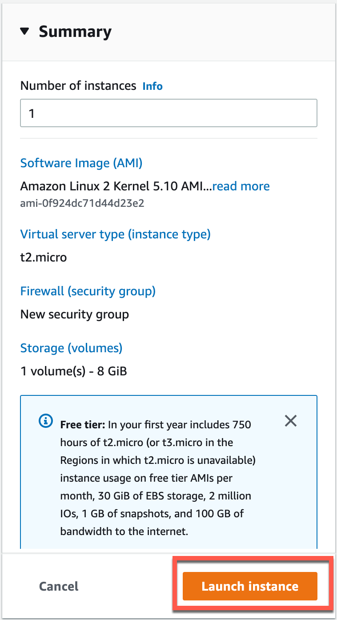Click the Summary disclosure triangle
Viewport: 337px width, 620px height.
[25, 31]
